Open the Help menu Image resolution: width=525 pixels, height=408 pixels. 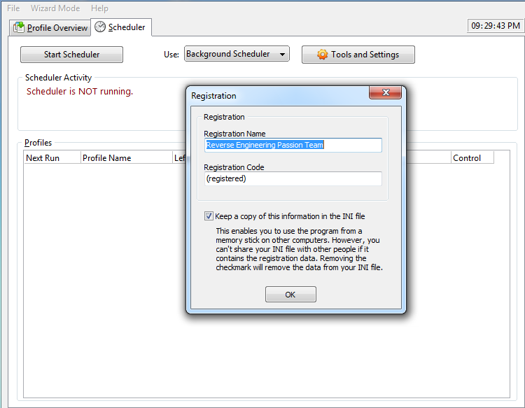point(99,8)
